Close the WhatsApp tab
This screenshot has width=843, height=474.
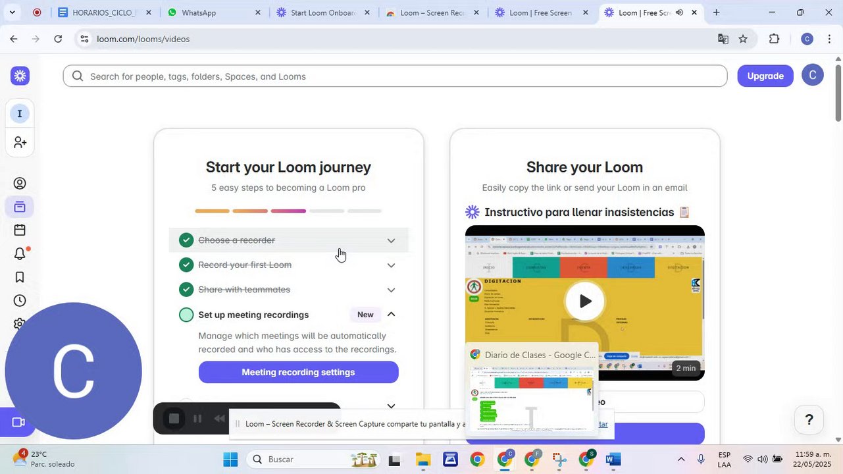pyautogui.click(x=257, y=13)
